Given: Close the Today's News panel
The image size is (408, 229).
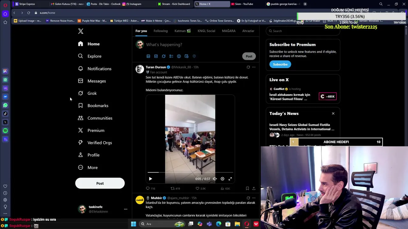Looking at the screenshot, I should (x=333, y=114).
